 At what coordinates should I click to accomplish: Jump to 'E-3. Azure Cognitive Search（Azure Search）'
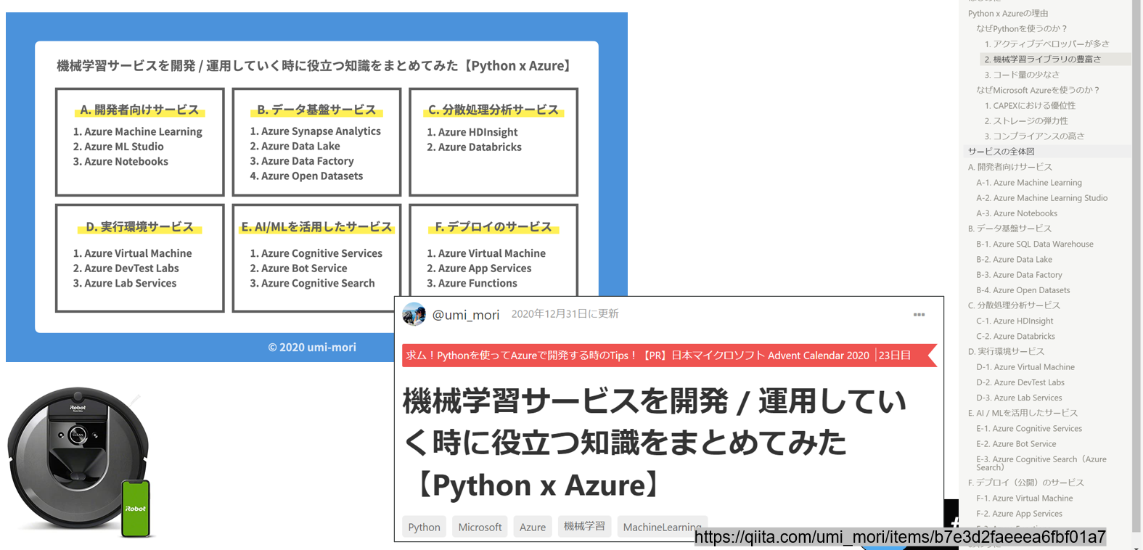[x=1041, y=463]
